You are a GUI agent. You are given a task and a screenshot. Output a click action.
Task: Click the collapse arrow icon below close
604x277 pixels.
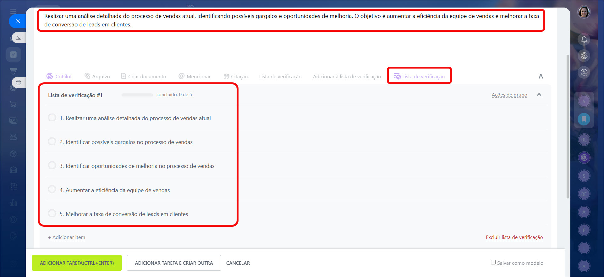point(19,38)
